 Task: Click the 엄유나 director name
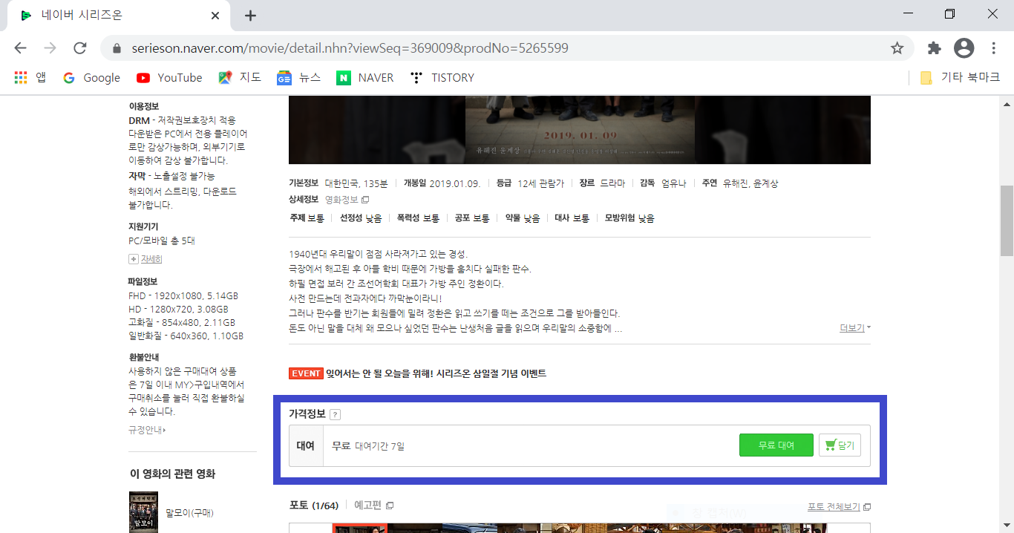pyautogui.click(x=673, y=183)
